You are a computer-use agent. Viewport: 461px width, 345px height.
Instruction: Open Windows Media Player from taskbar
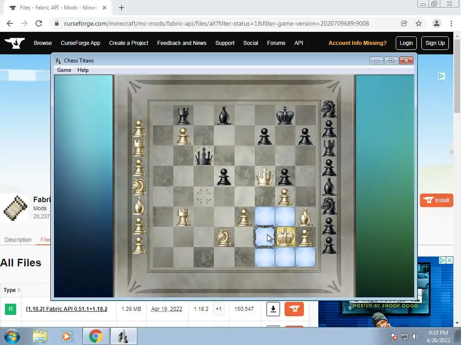[x=67, y=336]
